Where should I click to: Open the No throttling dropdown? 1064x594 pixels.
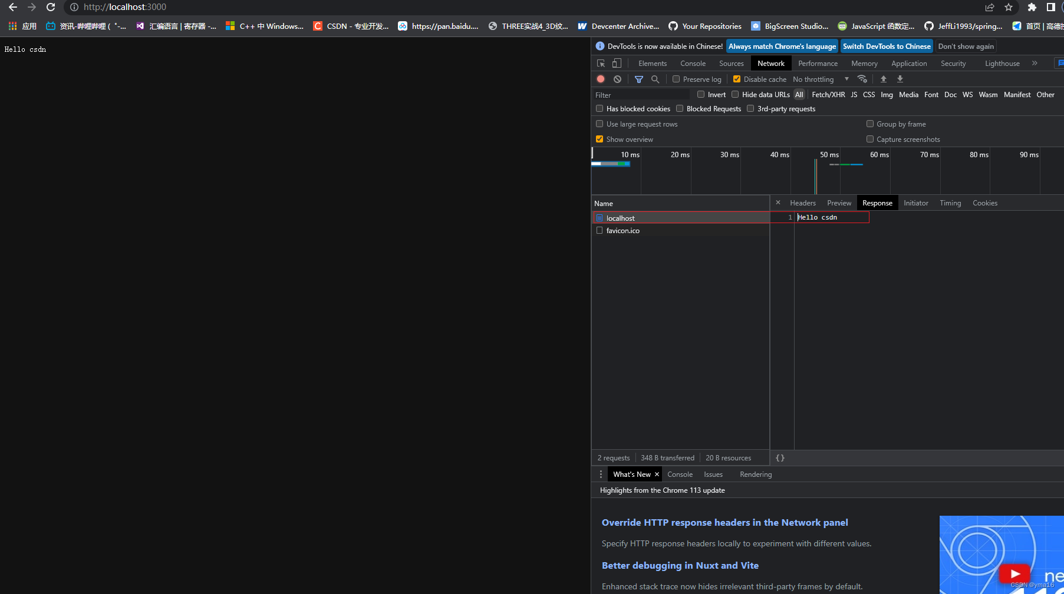click(x=821, y=79)
